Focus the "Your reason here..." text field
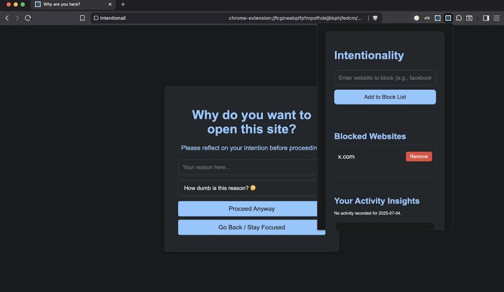Image resolution: width=504 pixels, height=292 pixels. [x=248, y=167]
